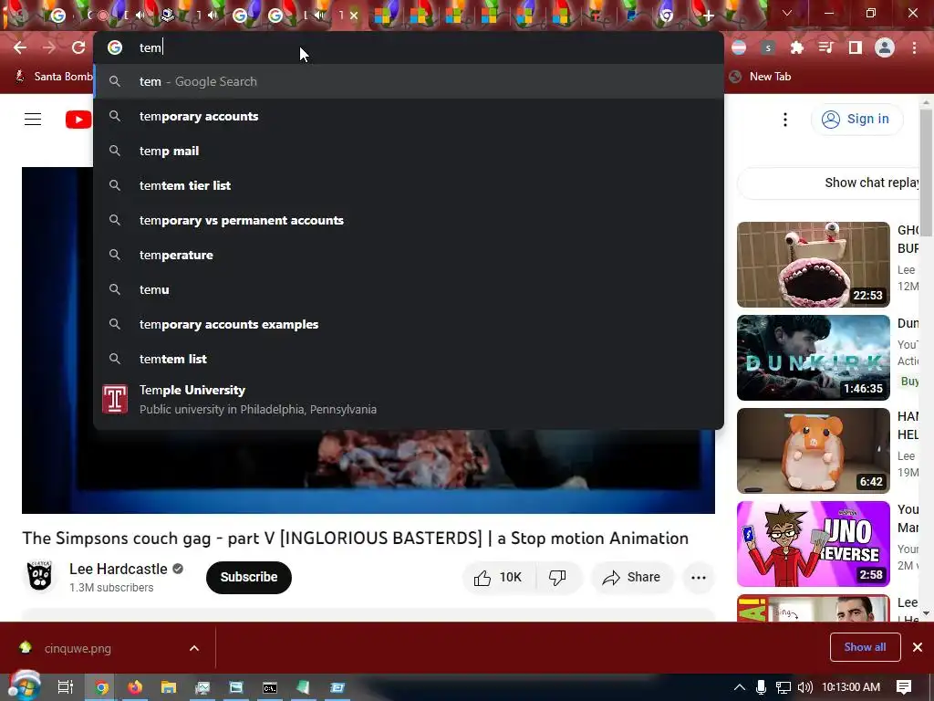The image size is (934, 701).
Task: Open the 6:42 hamster video thumbnail
Action: pyautogui.click(x=813, y=451)
